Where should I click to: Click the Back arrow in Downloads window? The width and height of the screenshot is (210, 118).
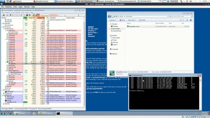coord(109,16)
